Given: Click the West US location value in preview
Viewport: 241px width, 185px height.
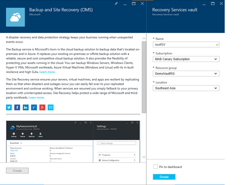Looking at the screenshot, I should pyautogui.click(x=14, y=161).
